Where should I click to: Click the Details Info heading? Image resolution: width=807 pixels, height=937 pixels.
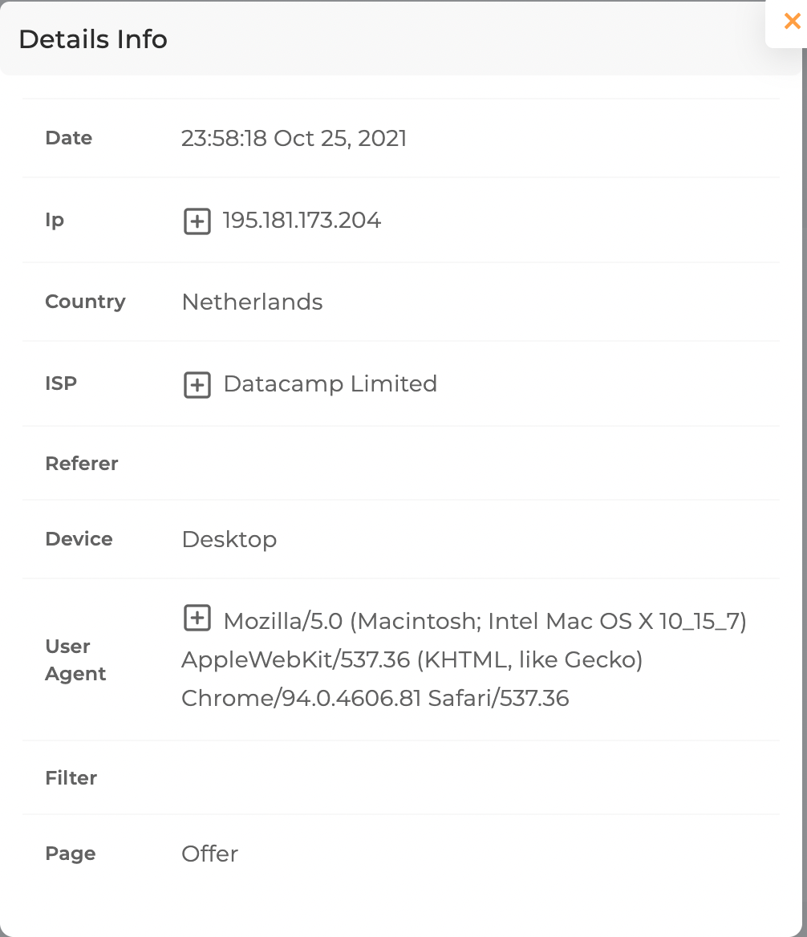[x=93, y=39]
